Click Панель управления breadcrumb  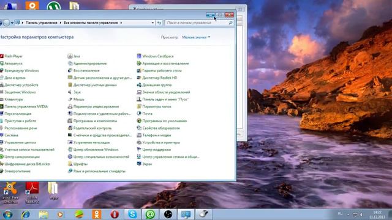pos(42,23)
